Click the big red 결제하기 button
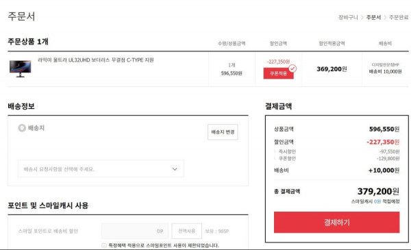 337,222
